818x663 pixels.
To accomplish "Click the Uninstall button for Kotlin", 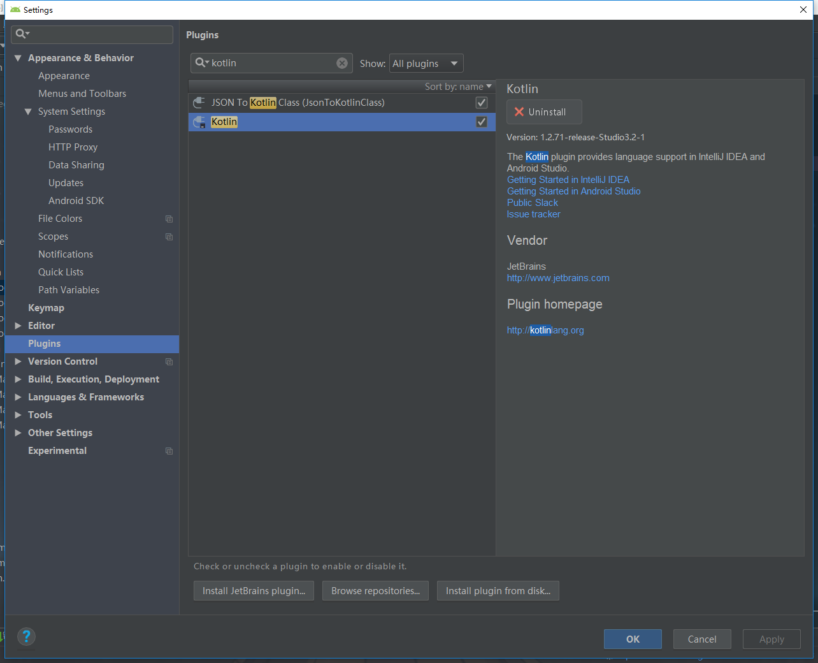I will (544, 112).
